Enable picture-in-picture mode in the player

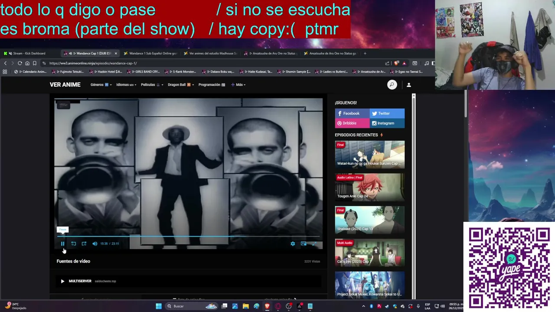coord(304,244)
